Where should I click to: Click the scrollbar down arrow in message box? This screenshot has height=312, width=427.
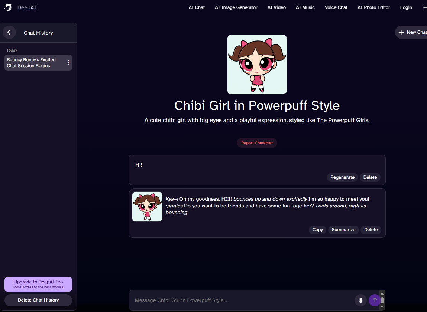pos(382,306)
